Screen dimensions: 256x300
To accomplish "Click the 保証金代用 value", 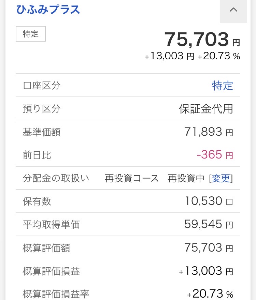I will [206, 109].
